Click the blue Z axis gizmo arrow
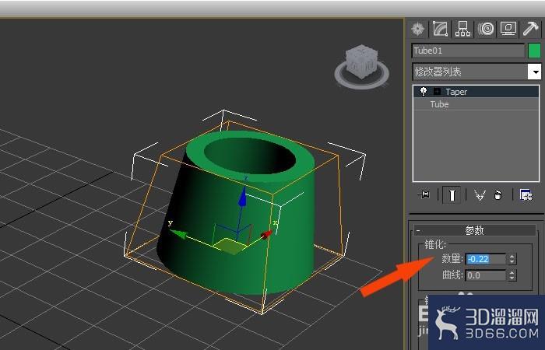The image size is (545, 350). point(242,197)
